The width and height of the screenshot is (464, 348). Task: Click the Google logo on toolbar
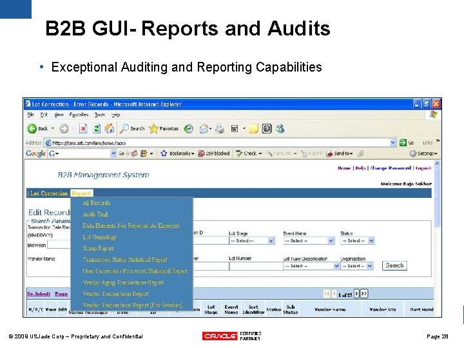(35, 153)
